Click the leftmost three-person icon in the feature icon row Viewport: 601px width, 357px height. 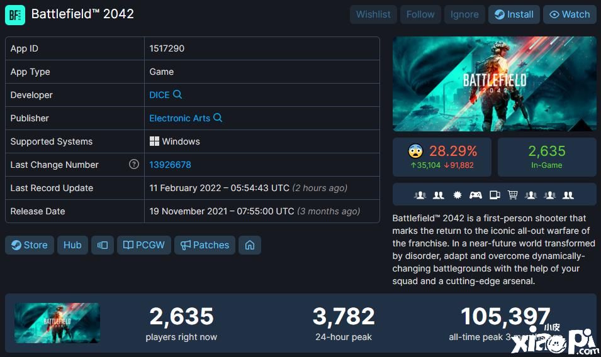tap(420, 195)
